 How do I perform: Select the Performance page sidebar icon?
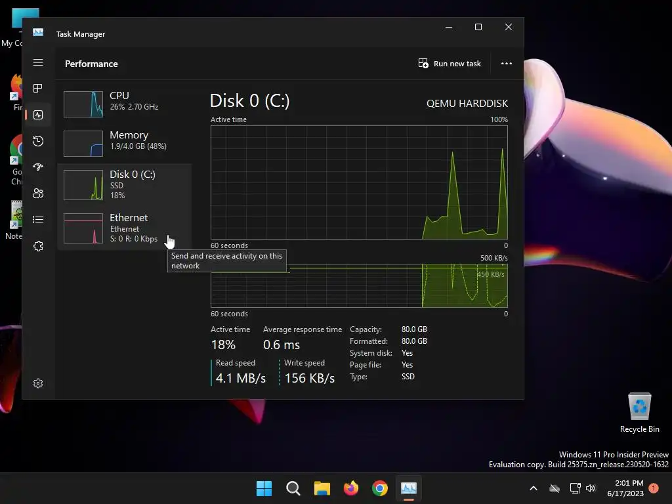[38, 114]
